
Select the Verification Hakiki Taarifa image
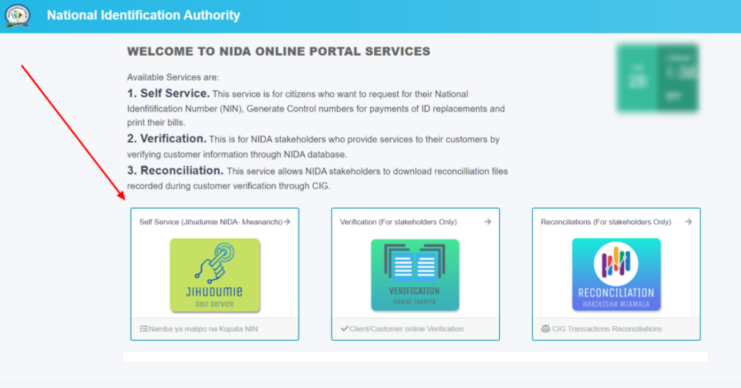coord(415,275)
